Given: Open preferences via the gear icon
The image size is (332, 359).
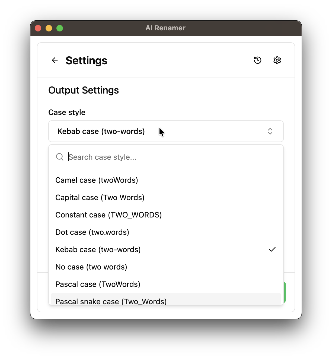Looking at the screenshot, I should coord(277,60).
